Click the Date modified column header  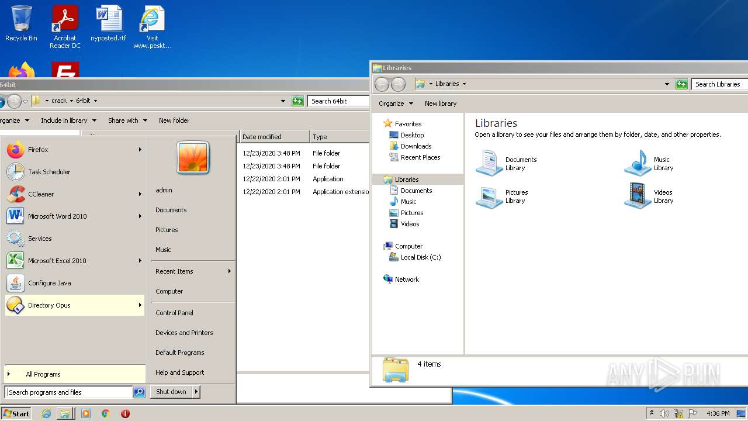(275, 137)
